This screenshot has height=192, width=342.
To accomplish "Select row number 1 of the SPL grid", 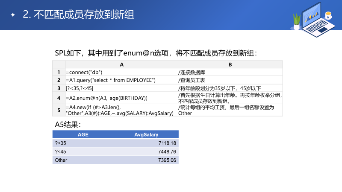I will [59, 72].
